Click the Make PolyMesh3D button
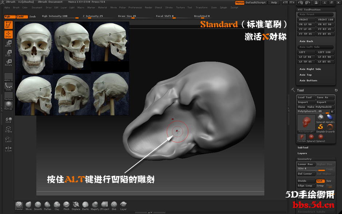This screenshot has height=214, width=342. click(x=321, y=107)
